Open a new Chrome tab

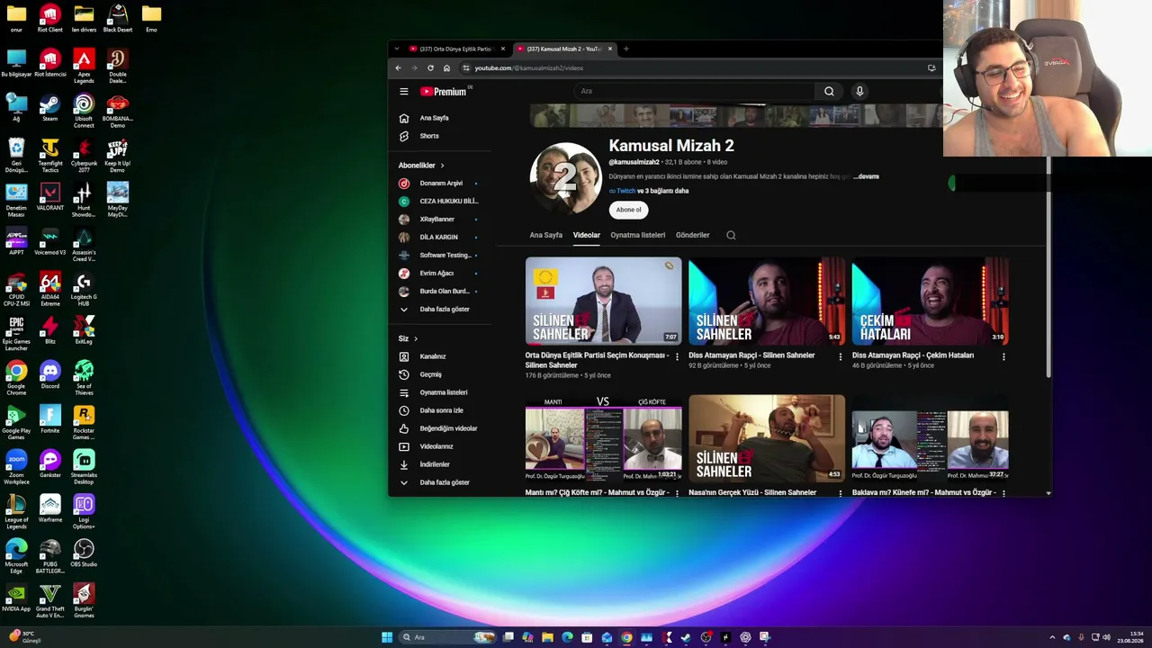pos(626,49)
